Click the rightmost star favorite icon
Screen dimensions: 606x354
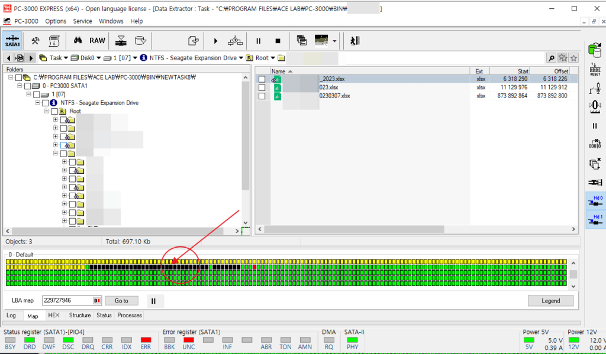573,58
